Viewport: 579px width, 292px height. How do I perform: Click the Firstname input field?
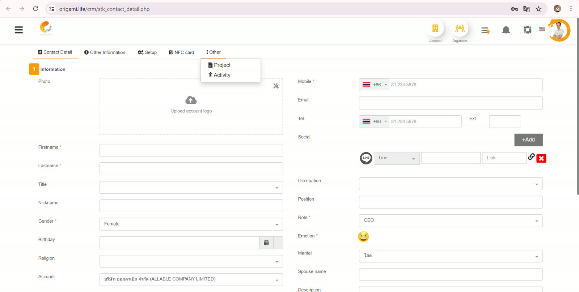click(x=191, y=150)
